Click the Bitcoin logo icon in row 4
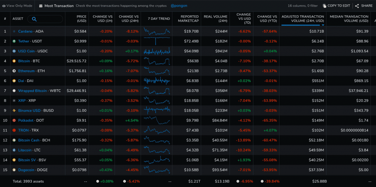The height and width of the screenshot is (187, 376). pyautogui.click(x=14, y=61)
